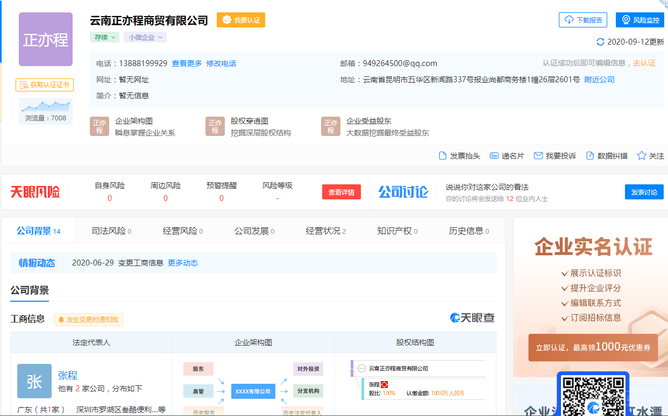Click the 天眼查 watermark logo link
Image resolution: width=668 pixels, height=416 pixels.
(x=472, y=318)
